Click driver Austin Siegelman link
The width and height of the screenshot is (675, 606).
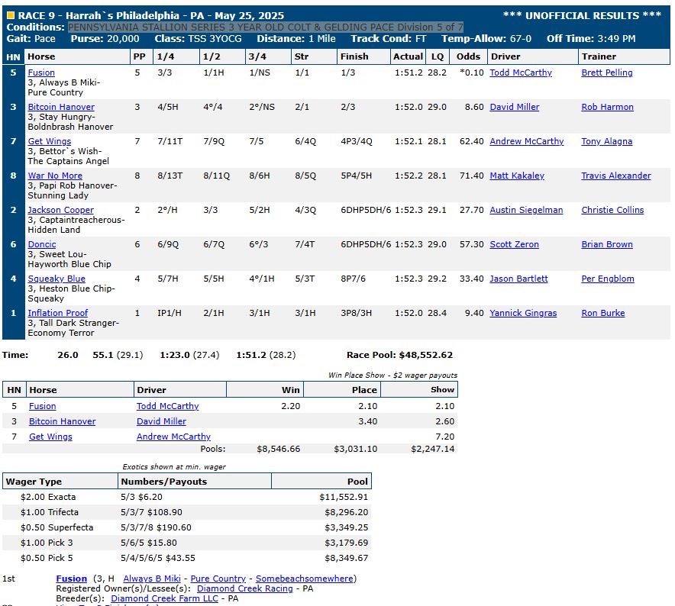point(526,210)
